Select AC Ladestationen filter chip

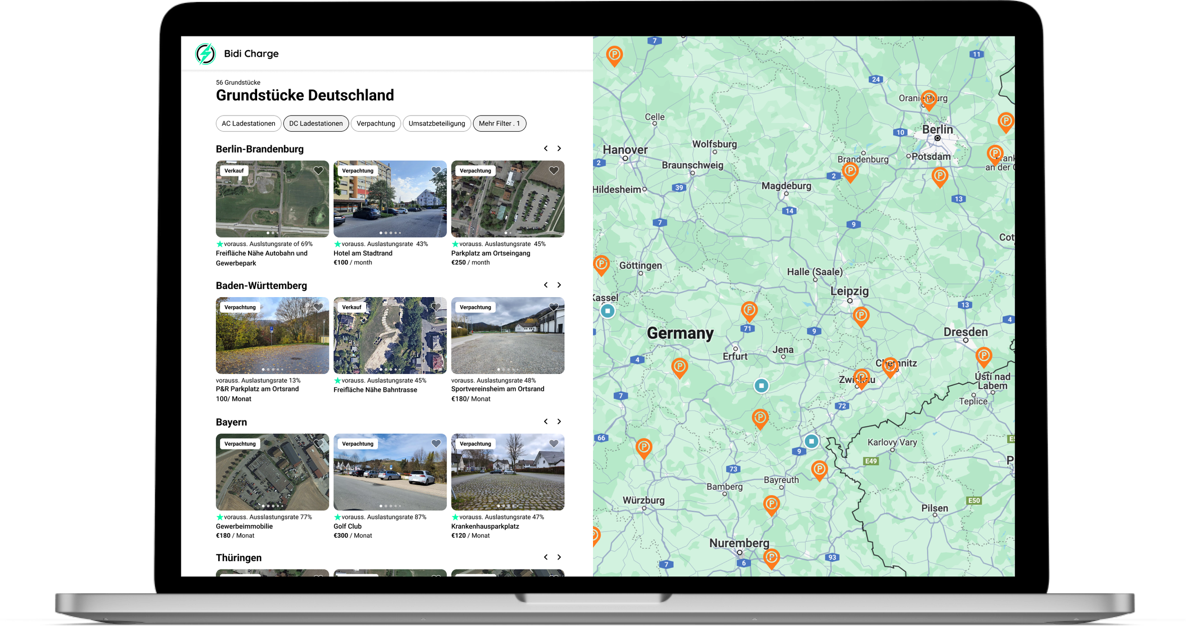(248, 124)
